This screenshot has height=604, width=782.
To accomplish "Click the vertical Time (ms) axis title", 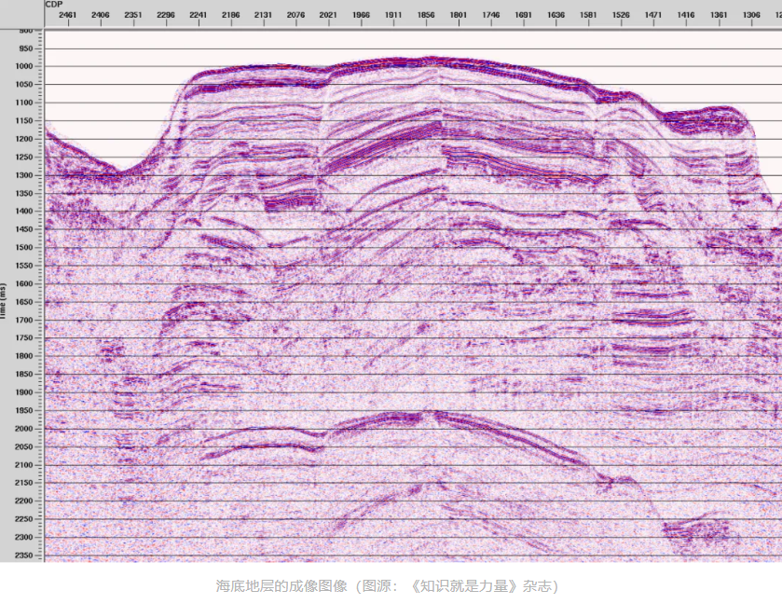I will 5,303.
